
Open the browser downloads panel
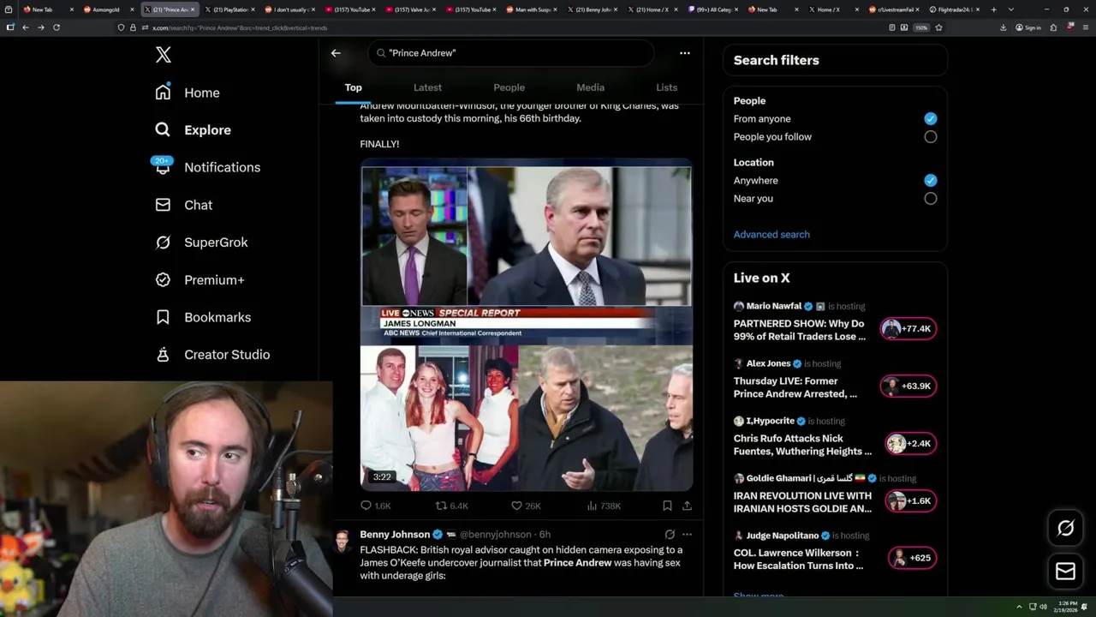point(1003,27)
